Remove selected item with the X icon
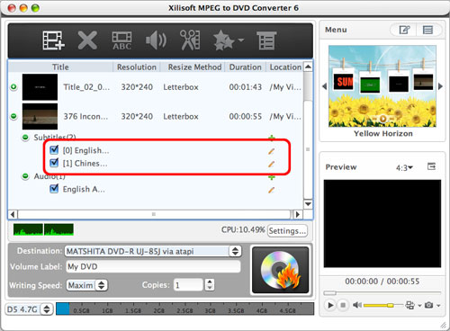 [x=87, y=40]
